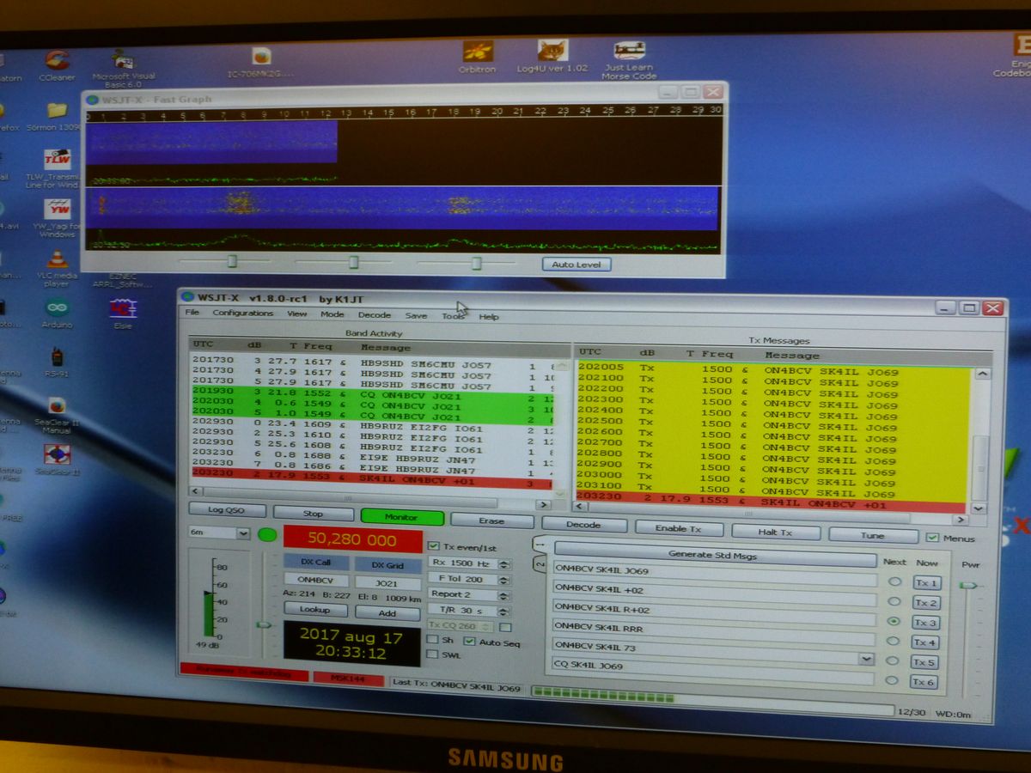Select the Sörmon folder icon on desktop
The image size is (1031, 773).
pos(58,117)
